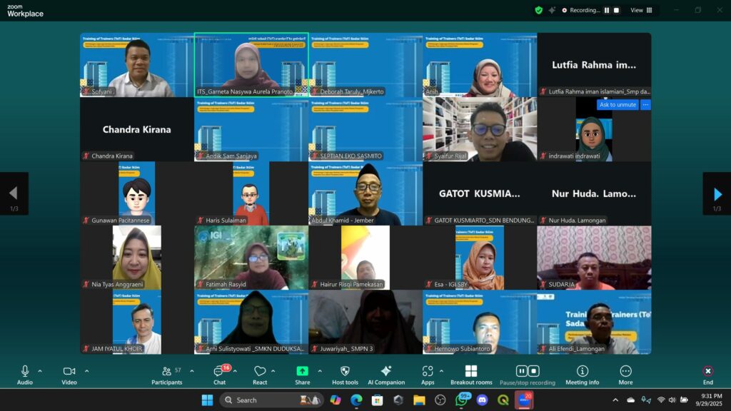
Task: Expand the Video options chevron
Action: tap(86, 371)
